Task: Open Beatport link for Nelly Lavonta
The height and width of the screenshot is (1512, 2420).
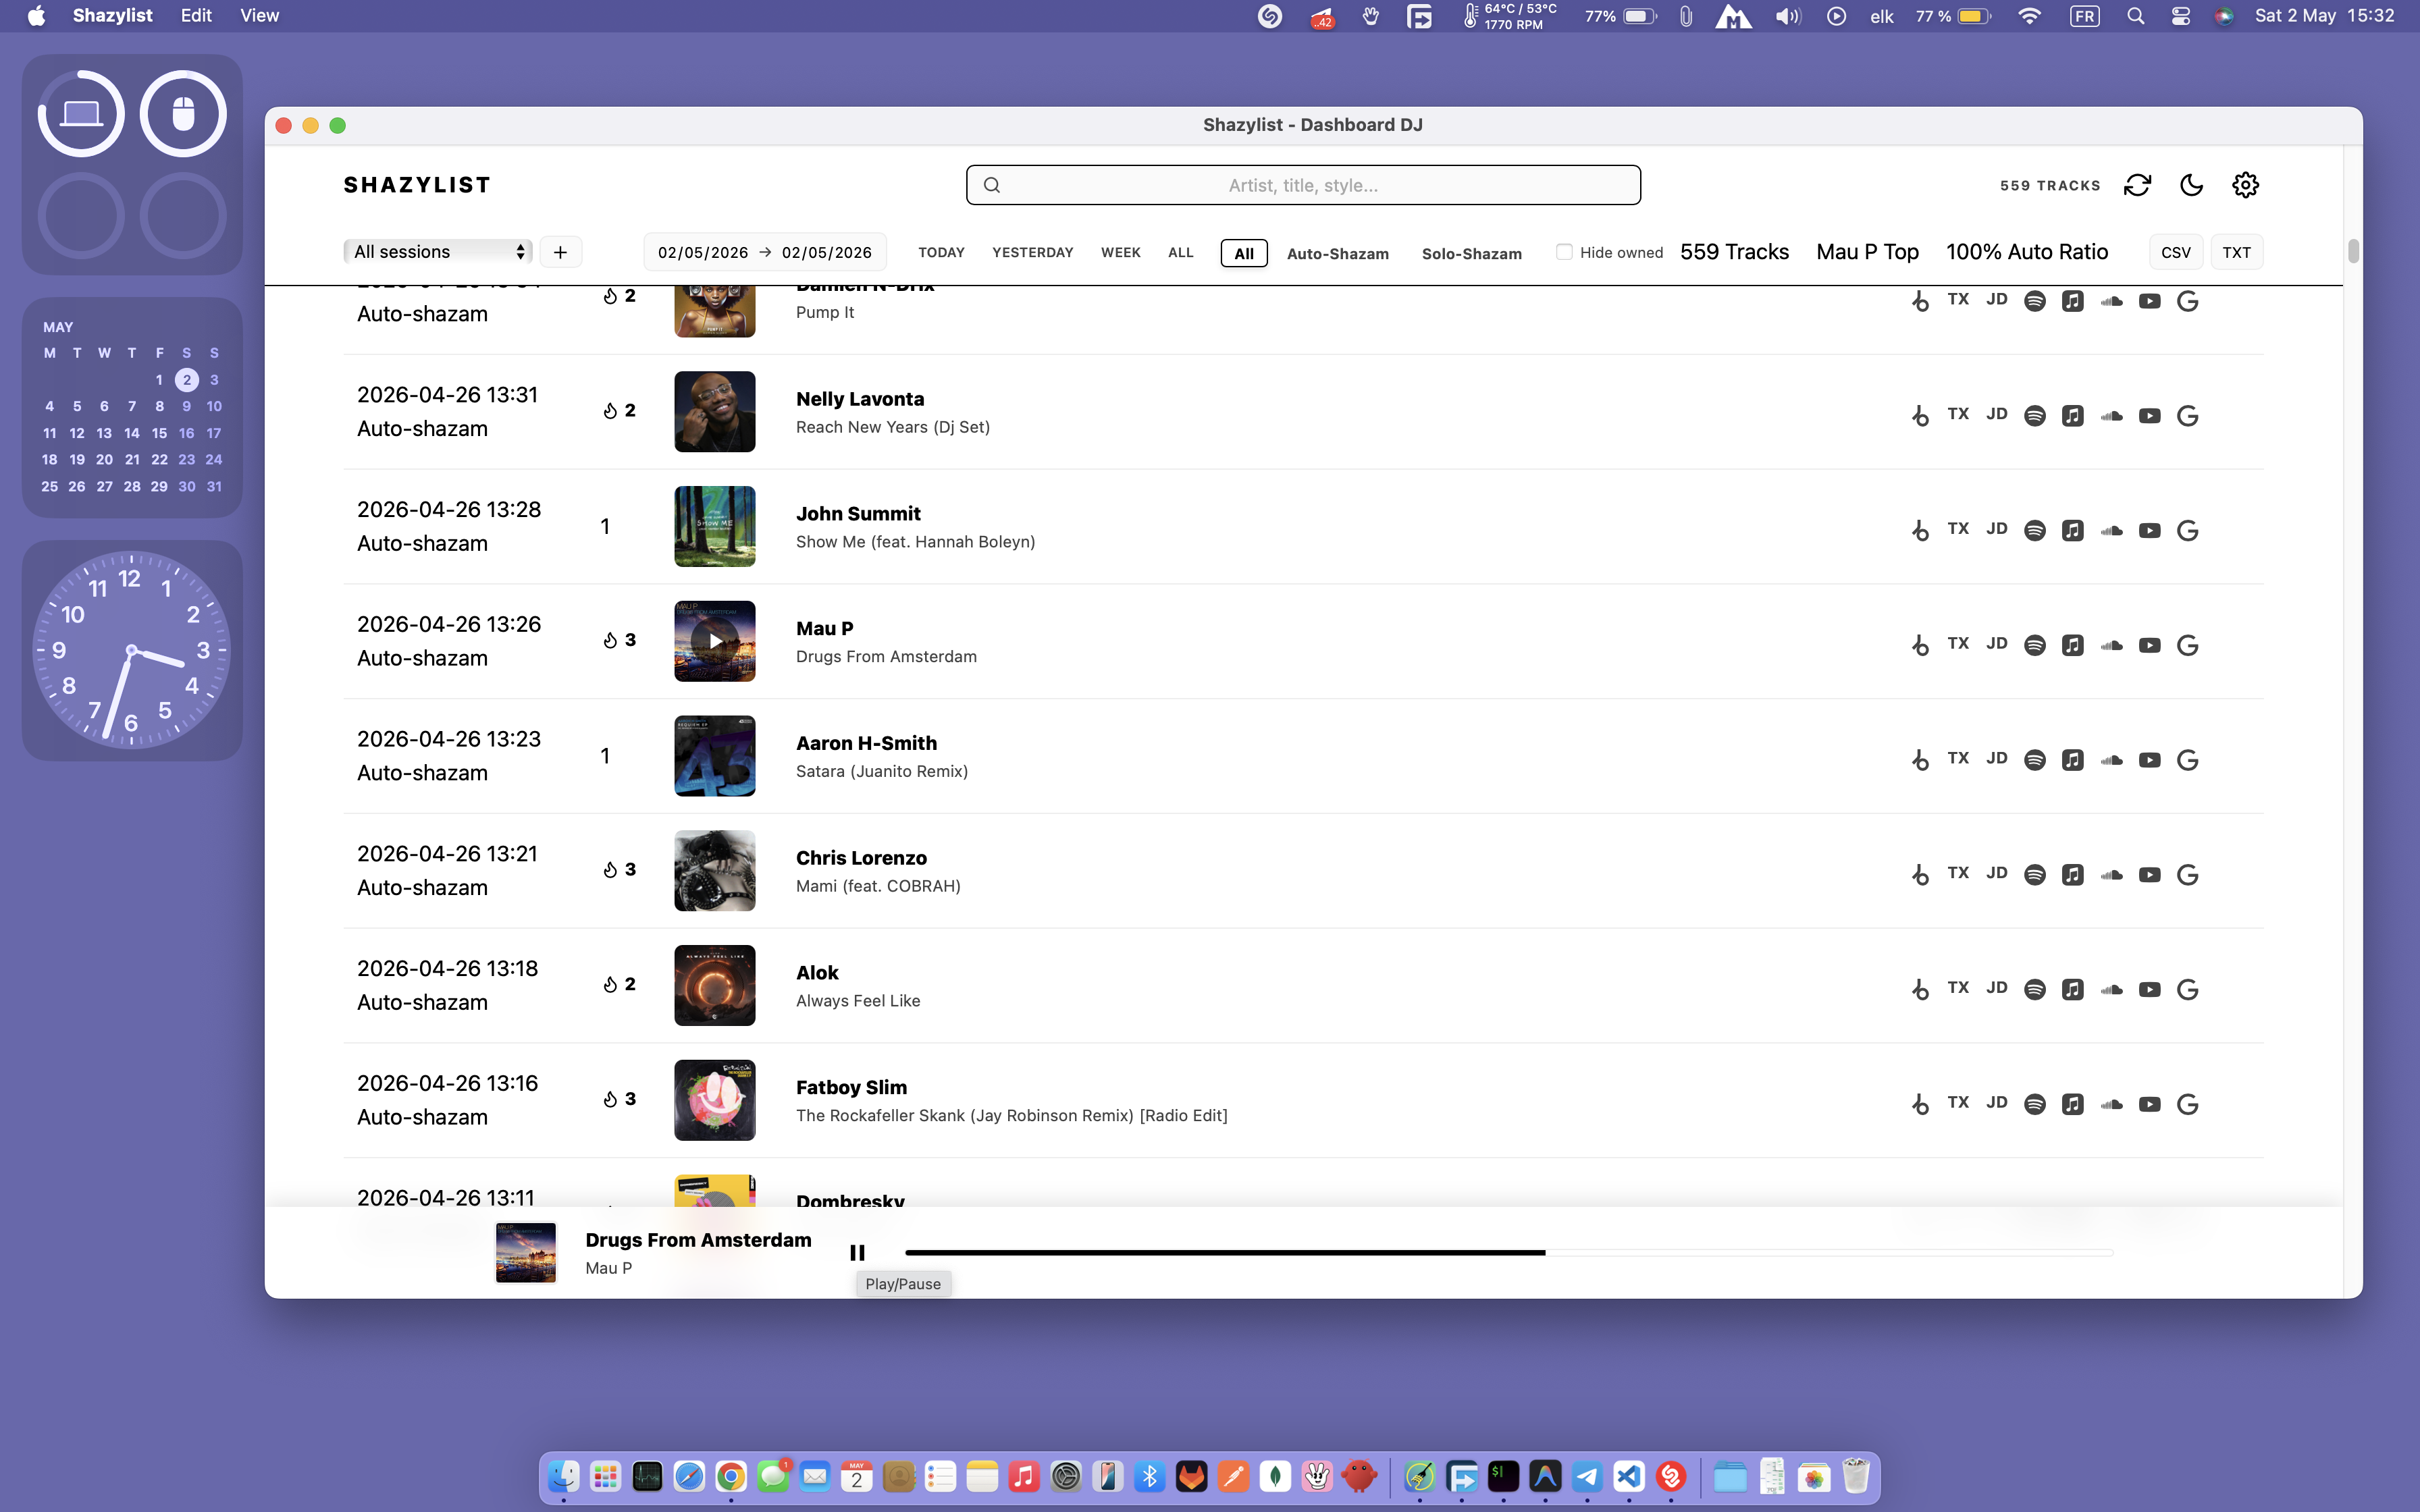Action: [1919, 415]
